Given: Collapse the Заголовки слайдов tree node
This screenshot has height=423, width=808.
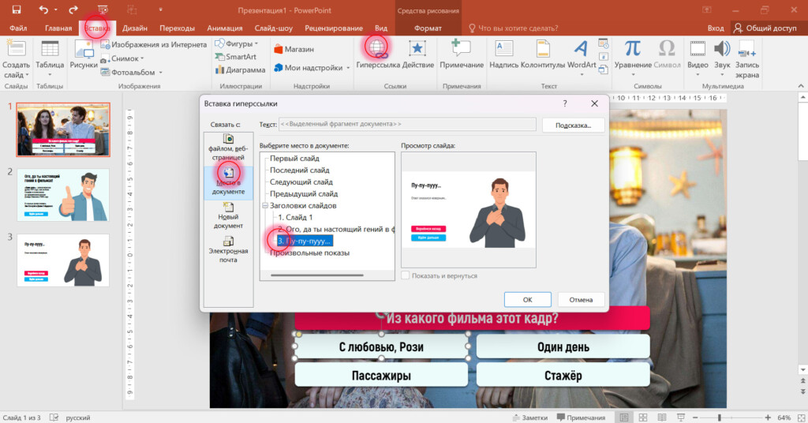Looking at the screenshot, I should (x=265, y=205).
